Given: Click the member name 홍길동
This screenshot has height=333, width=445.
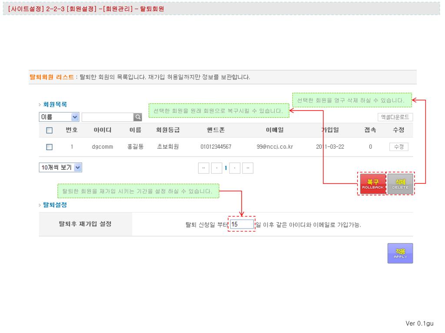Looking at the screenshot, I should tap(136, 147).
